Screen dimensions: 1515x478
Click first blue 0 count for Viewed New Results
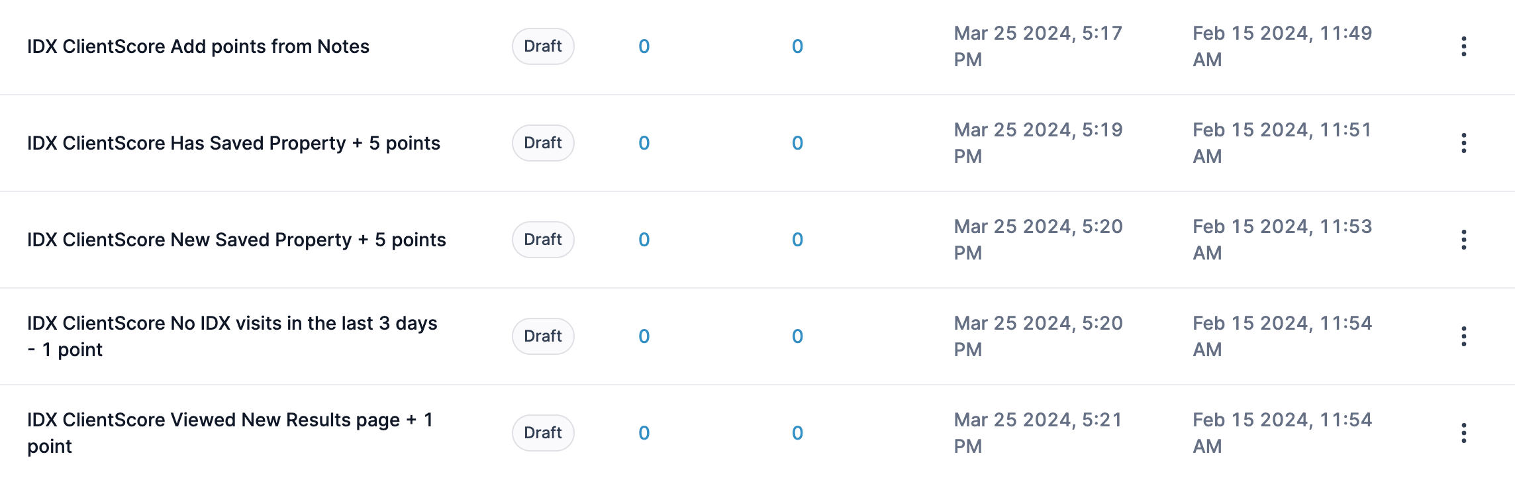(x=644, y=433)
